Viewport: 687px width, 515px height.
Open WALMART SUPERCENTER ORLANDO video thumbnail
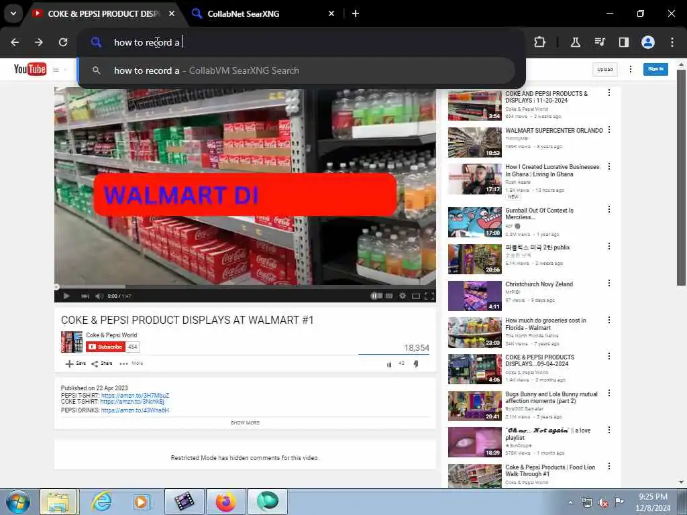click(474, 142)
